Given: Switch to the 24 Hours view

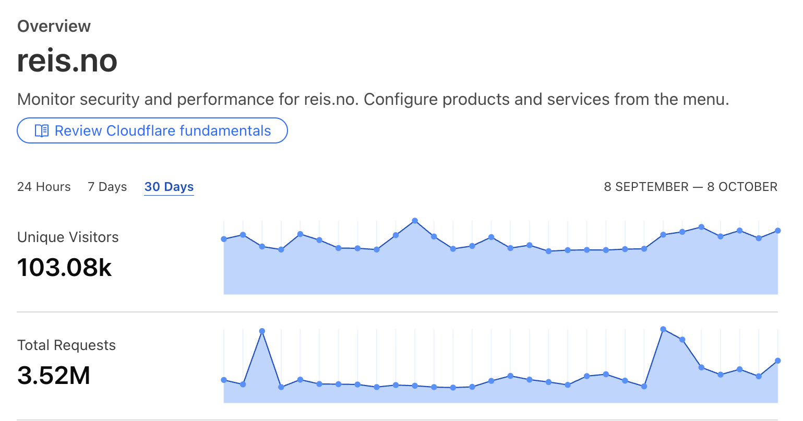Looking at the screenshot, I should click(44, 187).
